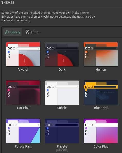Select the Purple Rain theme thumbnail
Screen dimensions: 122x153
(23, 131)
